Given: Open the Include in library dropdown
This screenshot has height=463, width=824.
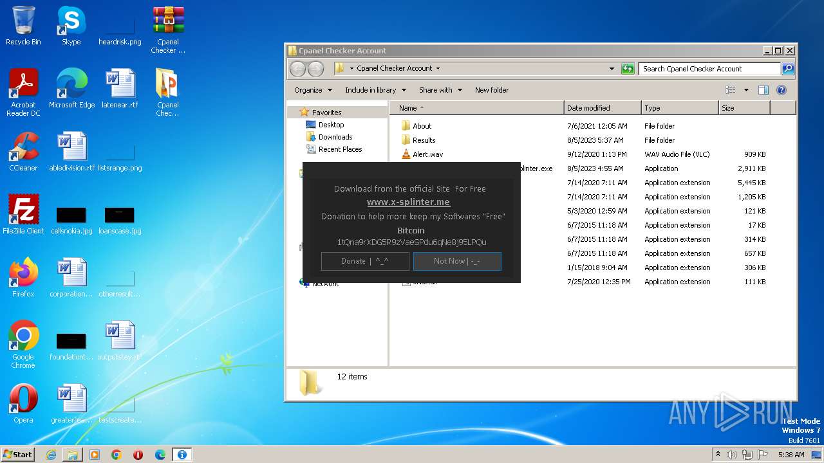Looking at the screenshot, I should coord(376,90).
